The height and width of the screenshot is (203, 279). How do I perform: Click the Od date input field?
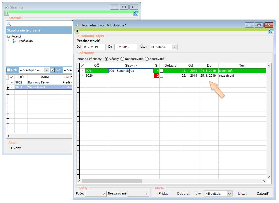94,47
